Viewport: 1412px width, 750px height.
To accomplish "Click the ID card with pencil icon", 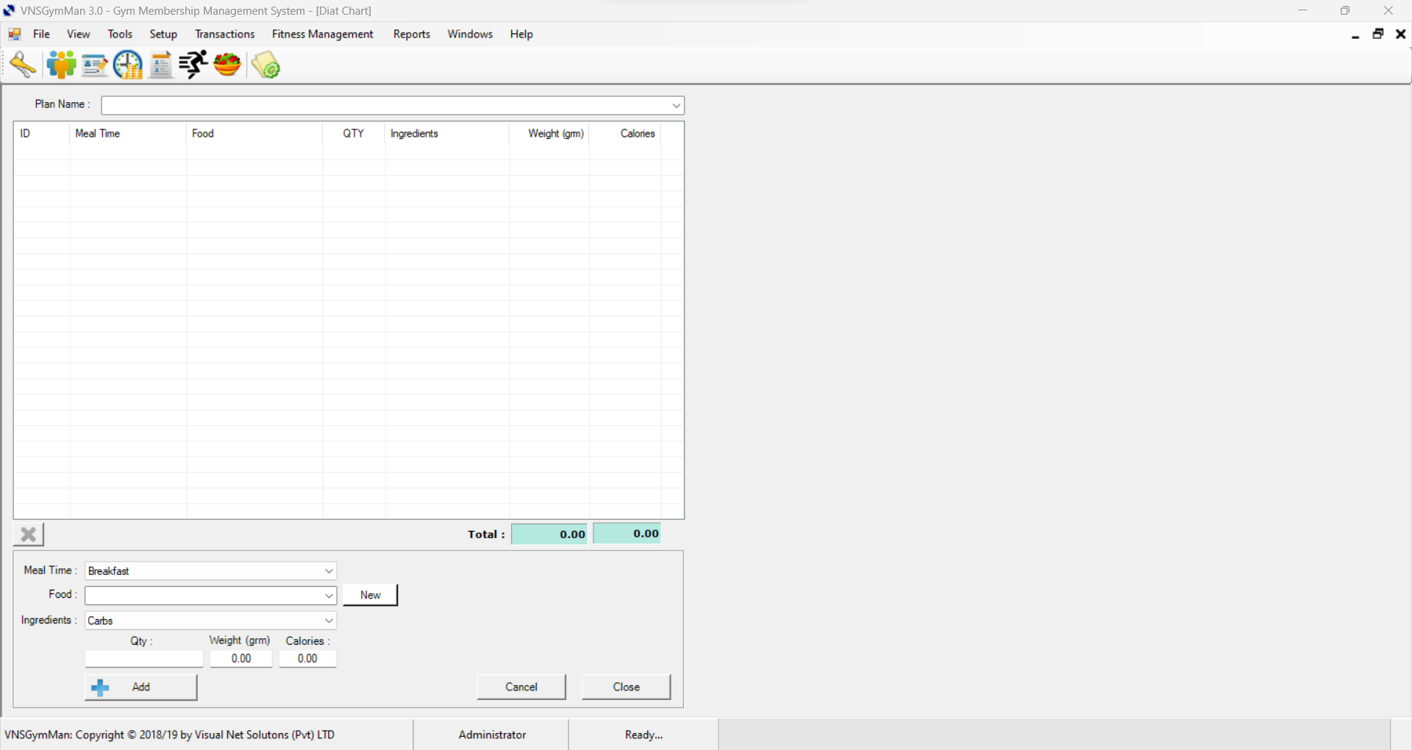I will point(95,65).
